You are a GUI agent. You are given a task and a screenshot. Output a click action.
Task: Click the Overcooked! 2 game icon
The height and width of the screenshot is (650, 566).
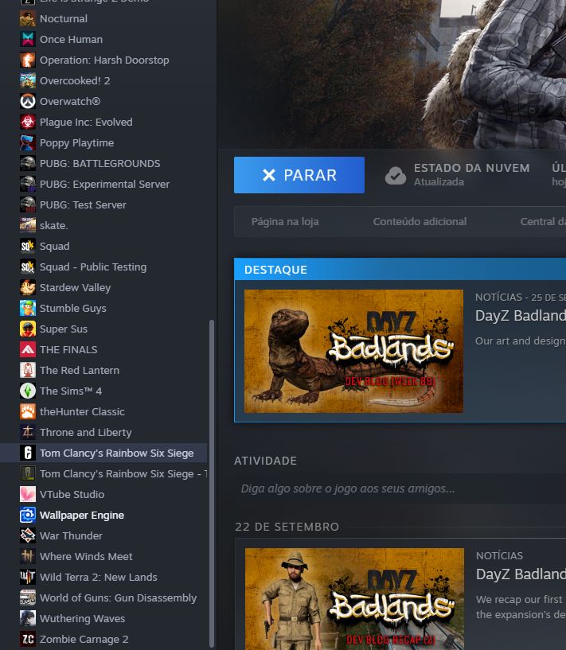[28, 81]
